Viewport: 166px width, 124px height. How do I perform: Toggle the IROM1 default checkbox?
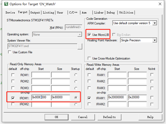[x=13, y=98]
